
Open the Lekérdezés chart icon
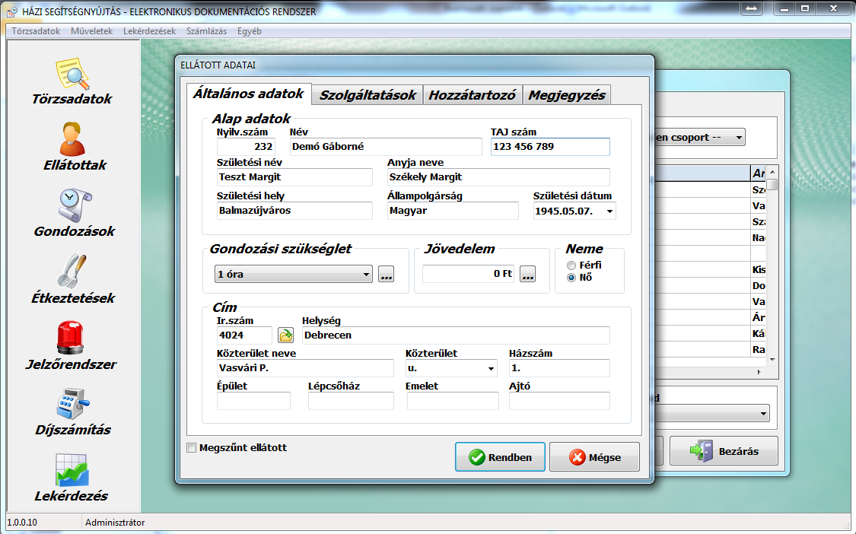pos(71,470)
